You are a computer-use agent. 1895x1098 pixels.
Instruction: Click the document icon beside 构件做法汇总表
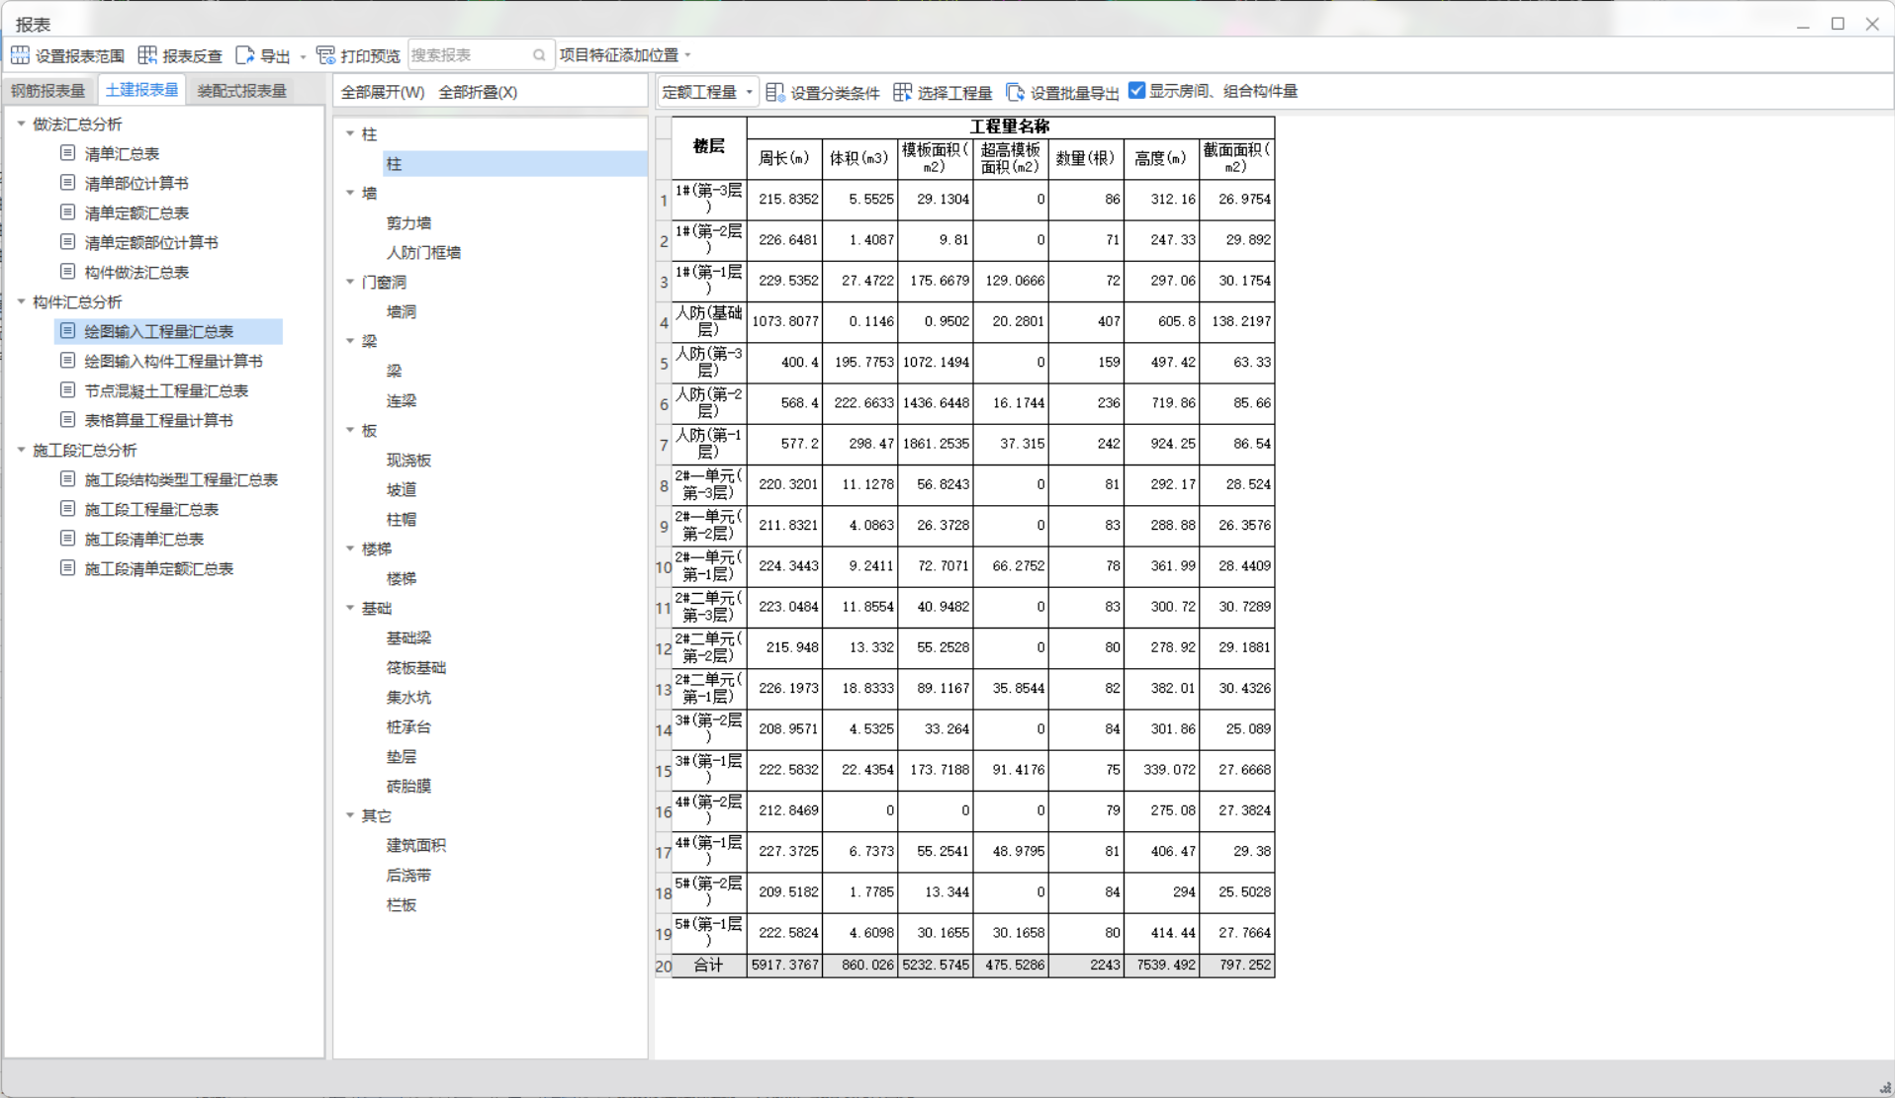(x=67, y=272)
